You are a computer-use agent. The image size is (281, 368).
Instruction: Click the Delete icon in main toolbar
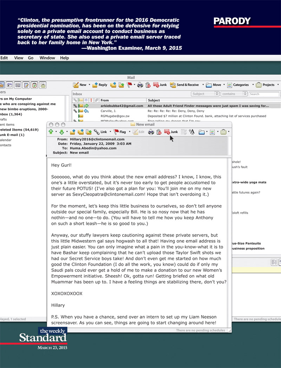pos(148,85)
